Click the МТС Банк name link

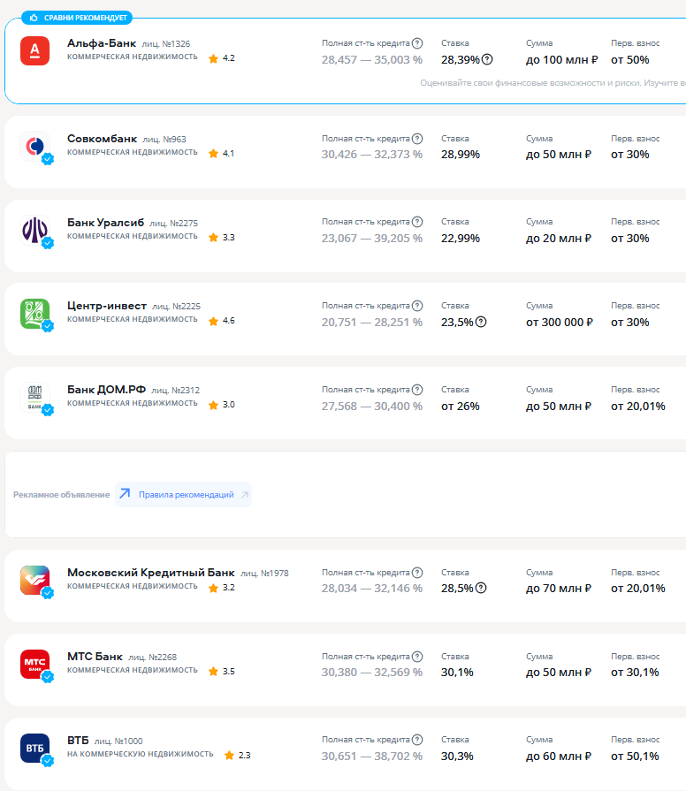click(95, 657)
